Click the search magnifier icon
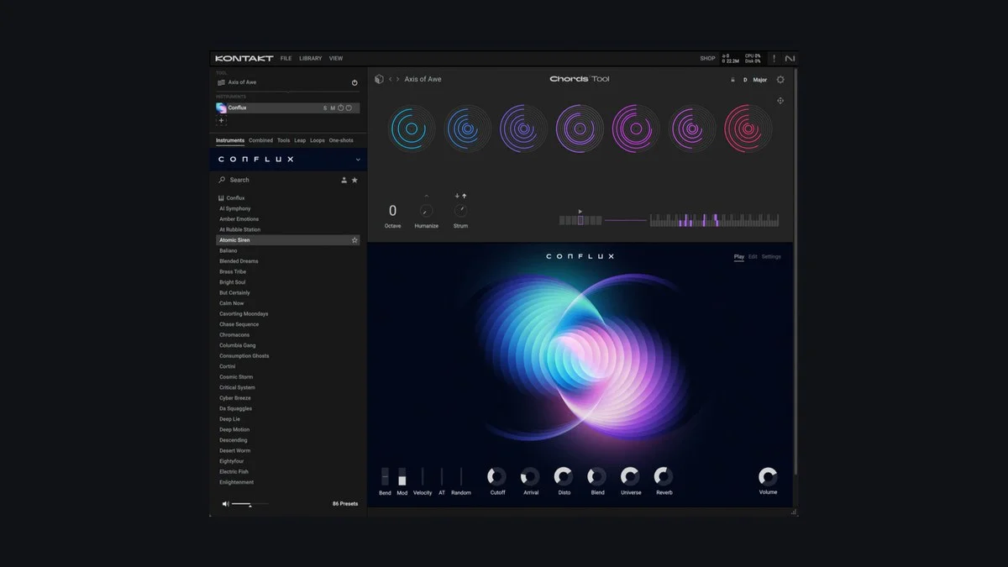The width and height of the screenshot is (1008, 567). (222, 180)
